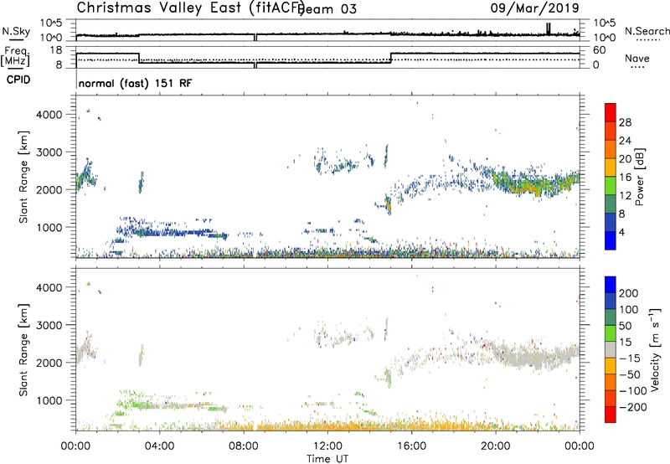Click the date '09/Mar/2019'
670x464 pixels.
click(534, 8)
